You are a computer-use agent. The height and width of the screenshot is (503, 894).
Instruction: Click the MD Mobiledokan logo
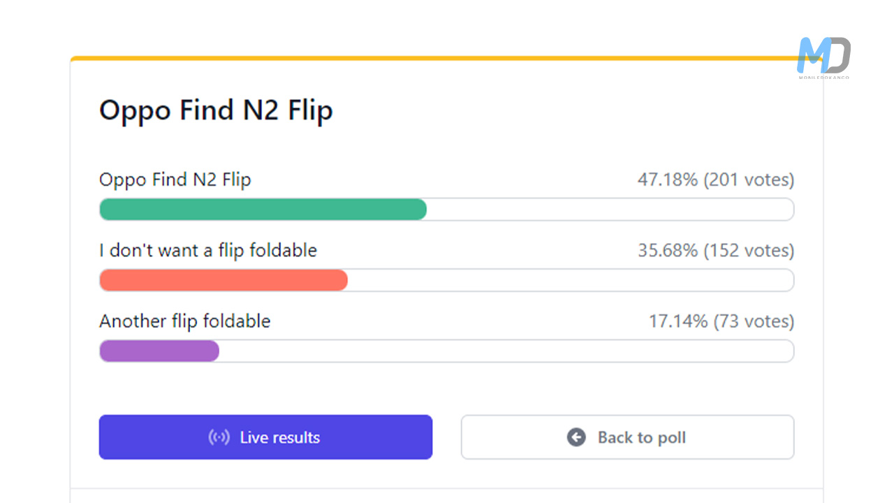tap(823, 55)
